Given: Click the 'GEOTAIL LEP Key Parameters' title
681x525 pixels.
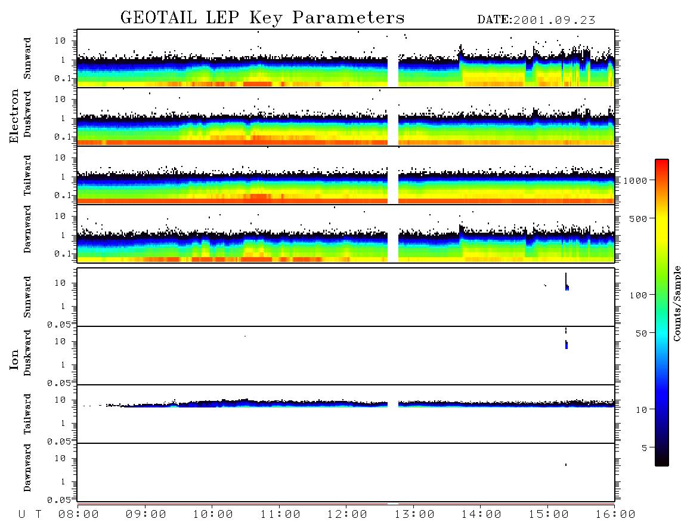Looking at the screenshot, I should 262,18.
